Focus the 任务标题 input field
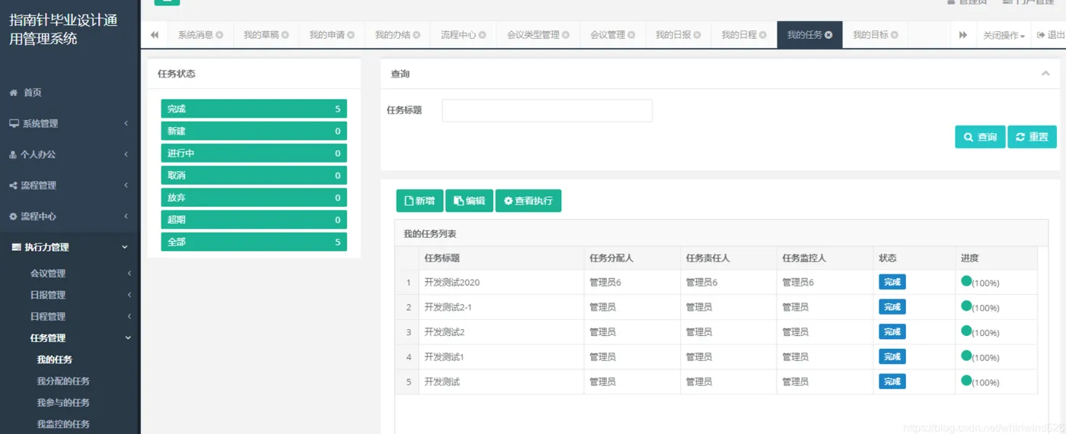This screenshot has height=434, width=1066. pos(547,110)
